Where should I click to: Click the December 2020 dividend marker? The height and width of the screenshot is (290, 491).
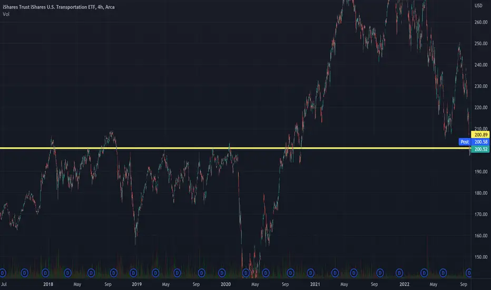[x=311, y=273]
